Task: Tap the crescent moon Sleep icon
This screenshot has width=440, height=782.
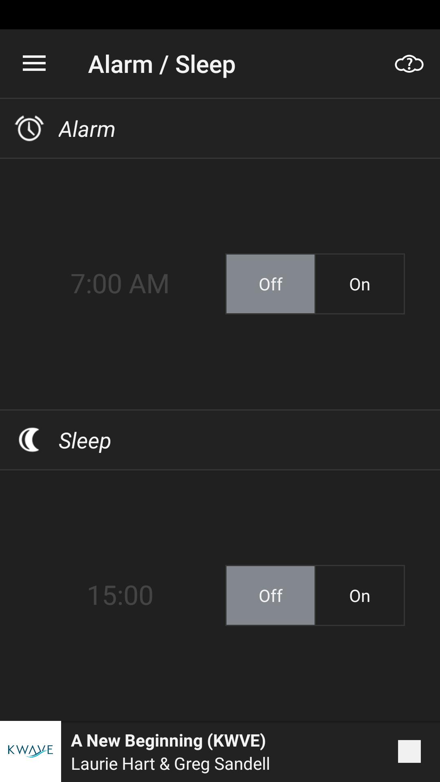Action: pyautogui.click(x=29, y=440)
